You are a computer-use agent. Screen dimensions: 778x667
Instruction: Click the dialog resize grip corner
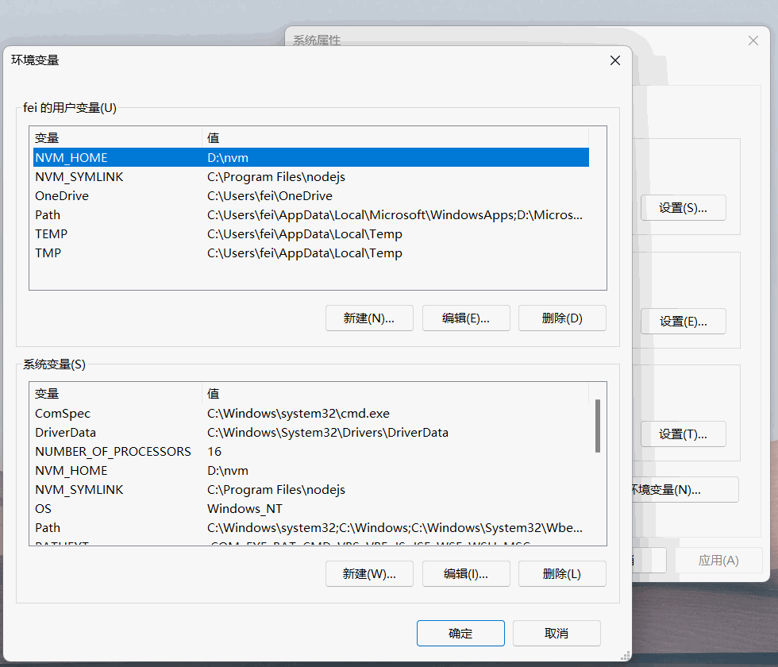coord(626,656)
